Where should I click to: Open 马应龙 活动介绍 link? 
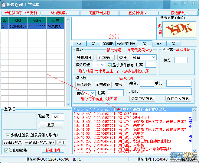pos(183,50)
